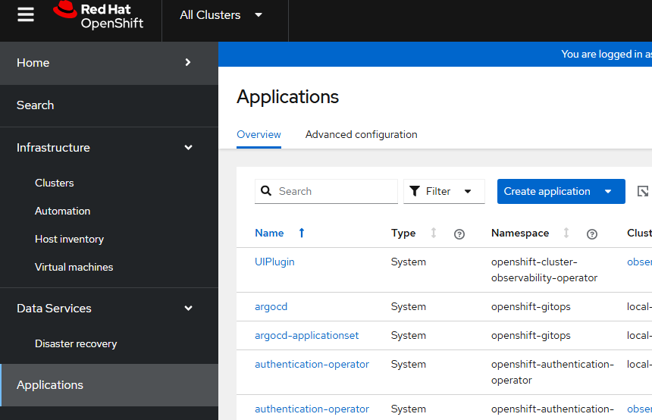Image resolution: width=652 pixels, height=420 pixels.
Task: Click the Type column help icon
Action: 459,234
